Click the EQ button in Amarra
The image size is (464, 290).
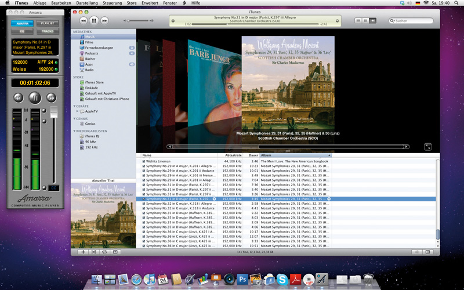22,31
